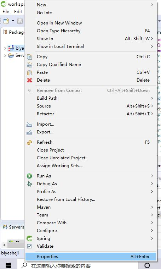Expand the biye project tree node
This screenshot has width=161, height=269.
pyautogui.click(x=5, y=48)
